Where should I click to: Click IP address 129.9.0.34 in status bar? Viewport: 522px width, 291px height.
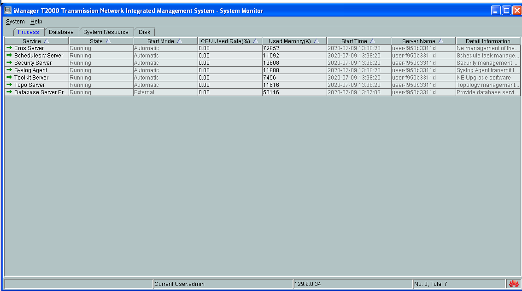point(308,284)
